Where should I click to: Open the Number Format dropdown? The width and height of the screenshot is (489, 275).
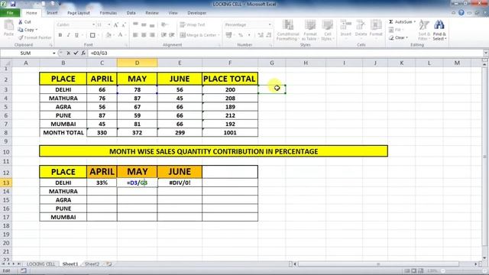270,24
